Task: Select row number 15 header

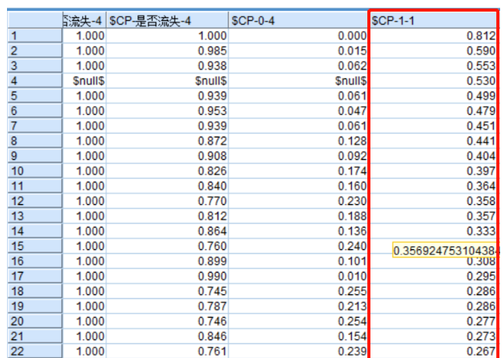Action: tap(34, 245)
